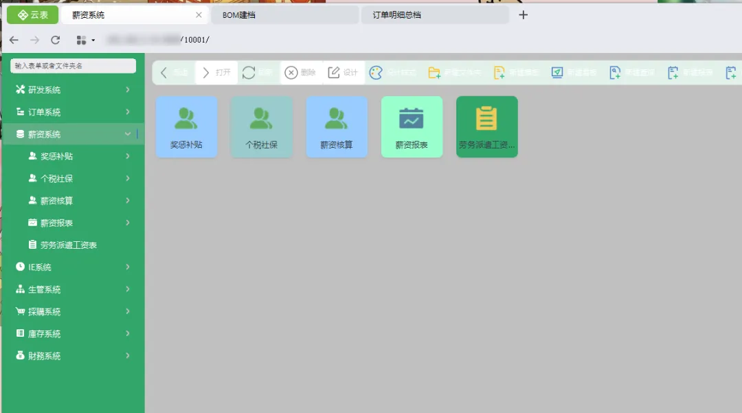This screenshot has width=742, height=413.
Task: Expand 研发系统 with its chevron
Action: point(128,89)
